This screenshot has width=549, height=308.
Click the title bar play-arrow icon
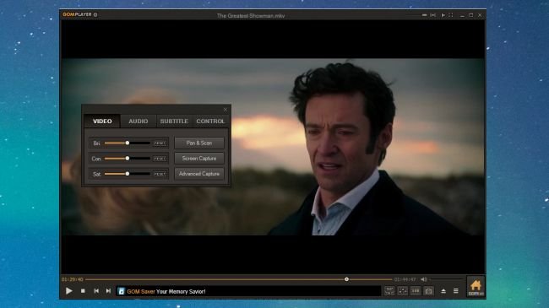(443, 15)
